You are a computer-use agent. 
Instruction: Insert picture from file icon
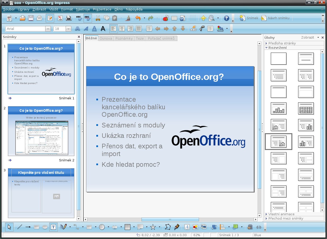tap(195, 227)
